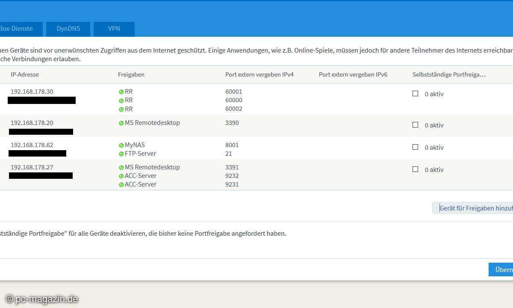This screenshot has width=513, height=308.
Task: Click ACC-Server entry with port 9231
Action: pos(141,184)
